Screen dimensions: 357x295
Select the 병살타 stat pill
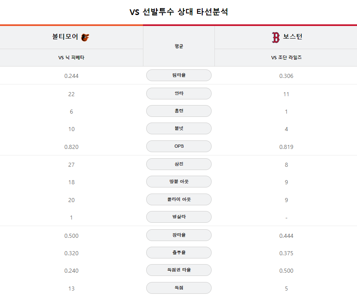(179, 217)
